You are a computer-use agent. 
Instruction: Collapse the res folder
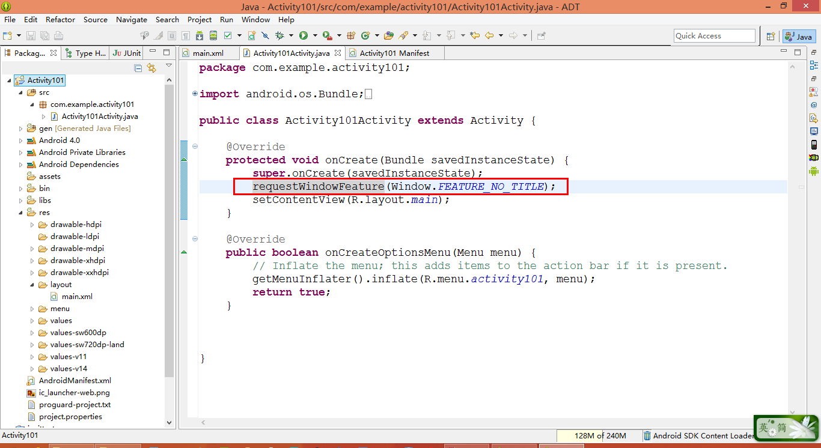(x=21, y=213)
